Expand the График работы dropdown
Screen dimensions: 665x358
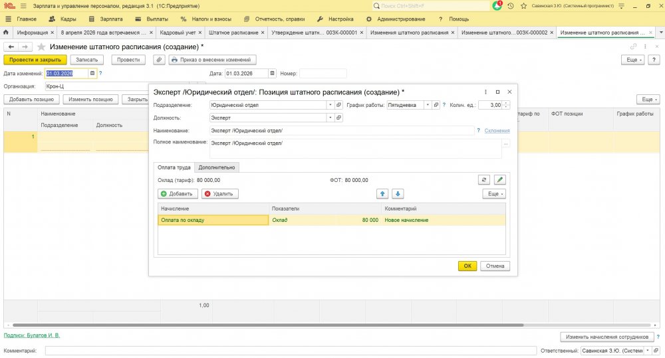pos(428,105)
